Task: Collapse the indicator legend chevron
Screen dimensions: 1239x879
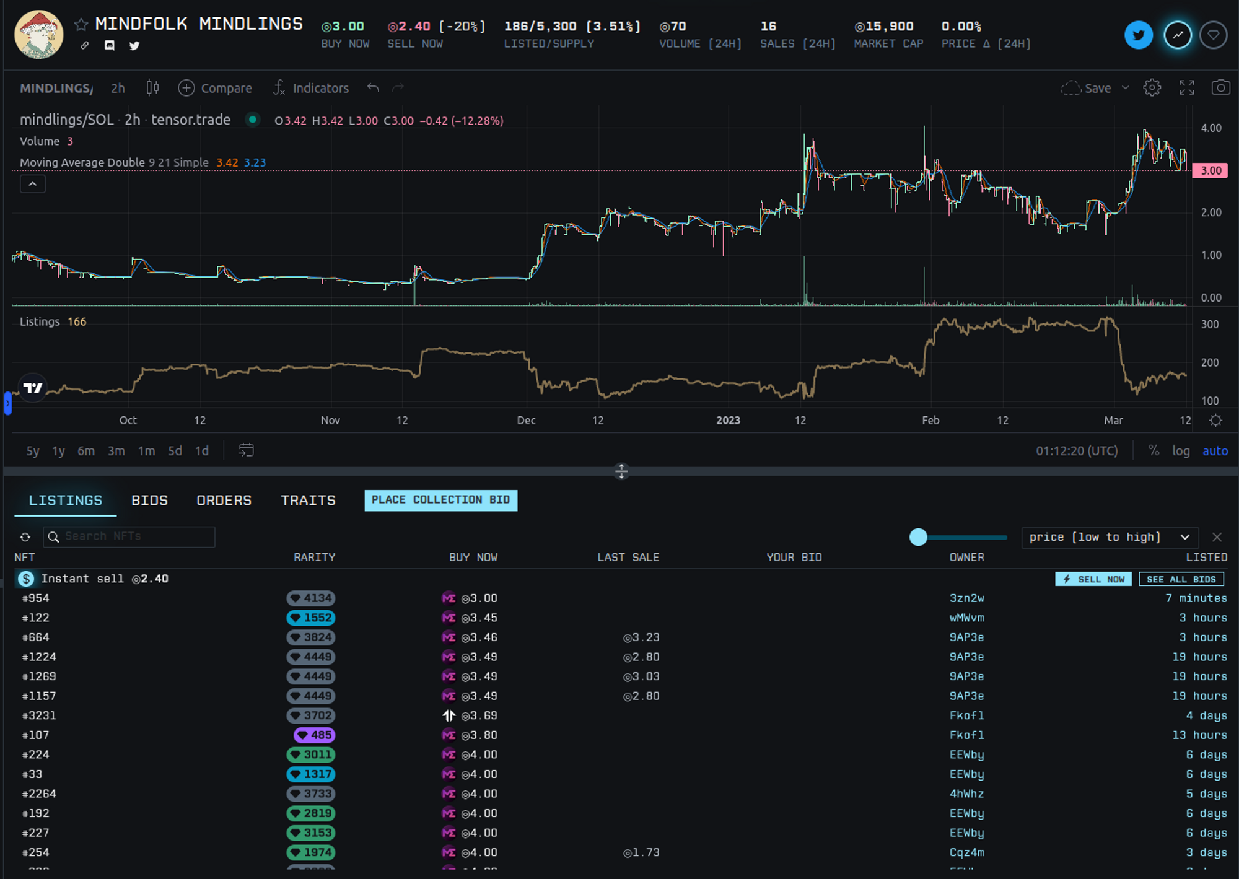Action: (33, 184)
